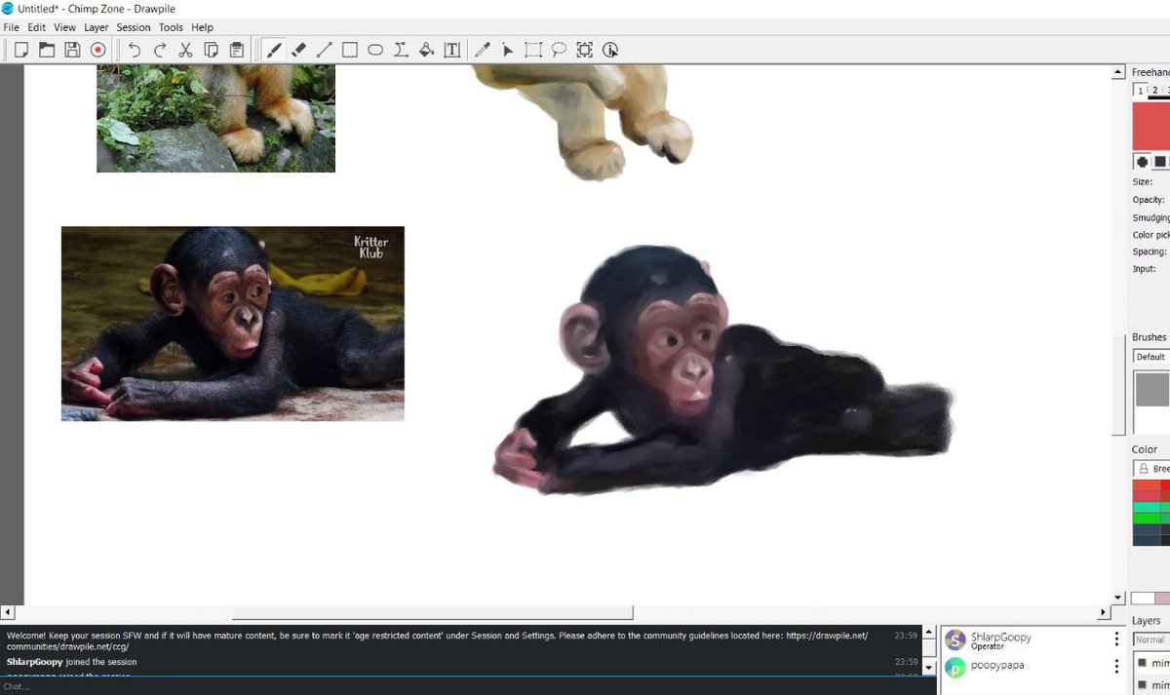Select the Line tool
The height and width of the screenshot is (695, 1170).
325,50
